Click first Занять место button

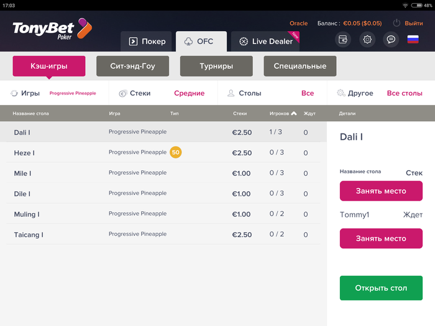tap(381, 191)
